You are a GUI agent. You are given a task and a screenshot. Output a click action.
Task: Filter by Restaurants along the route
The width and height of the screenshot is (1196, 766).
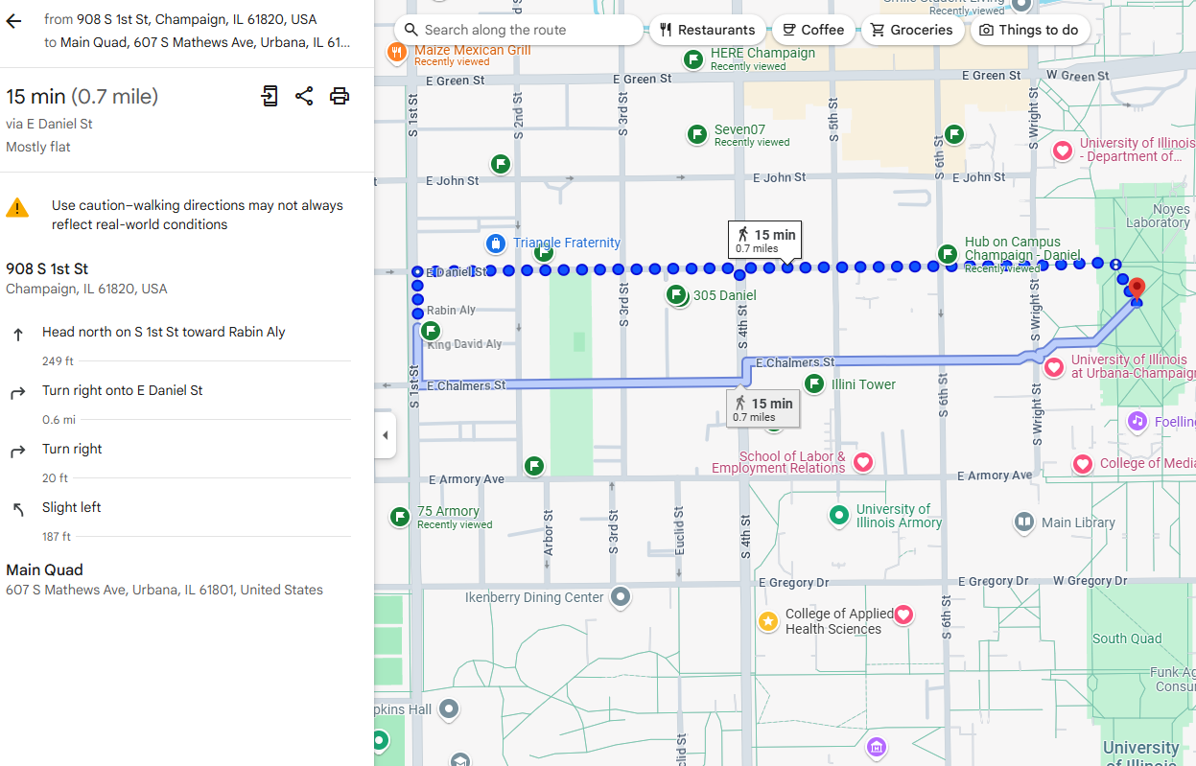707,30
